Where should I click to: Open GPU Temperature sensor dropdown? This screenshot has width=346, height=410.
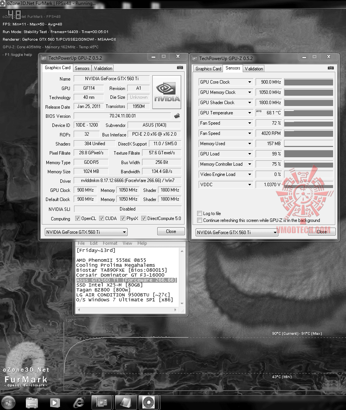(x=250, y=113)
